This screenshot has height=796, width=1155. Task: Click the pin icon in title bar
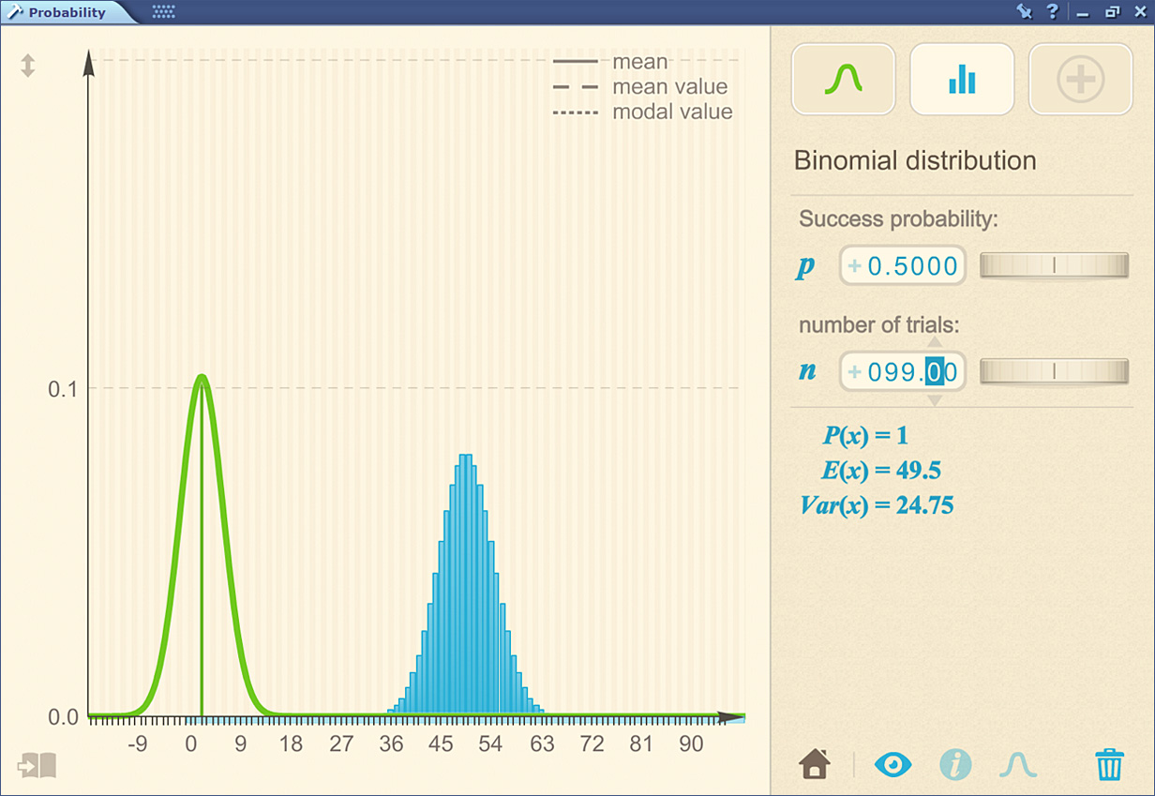[1024, 12]
